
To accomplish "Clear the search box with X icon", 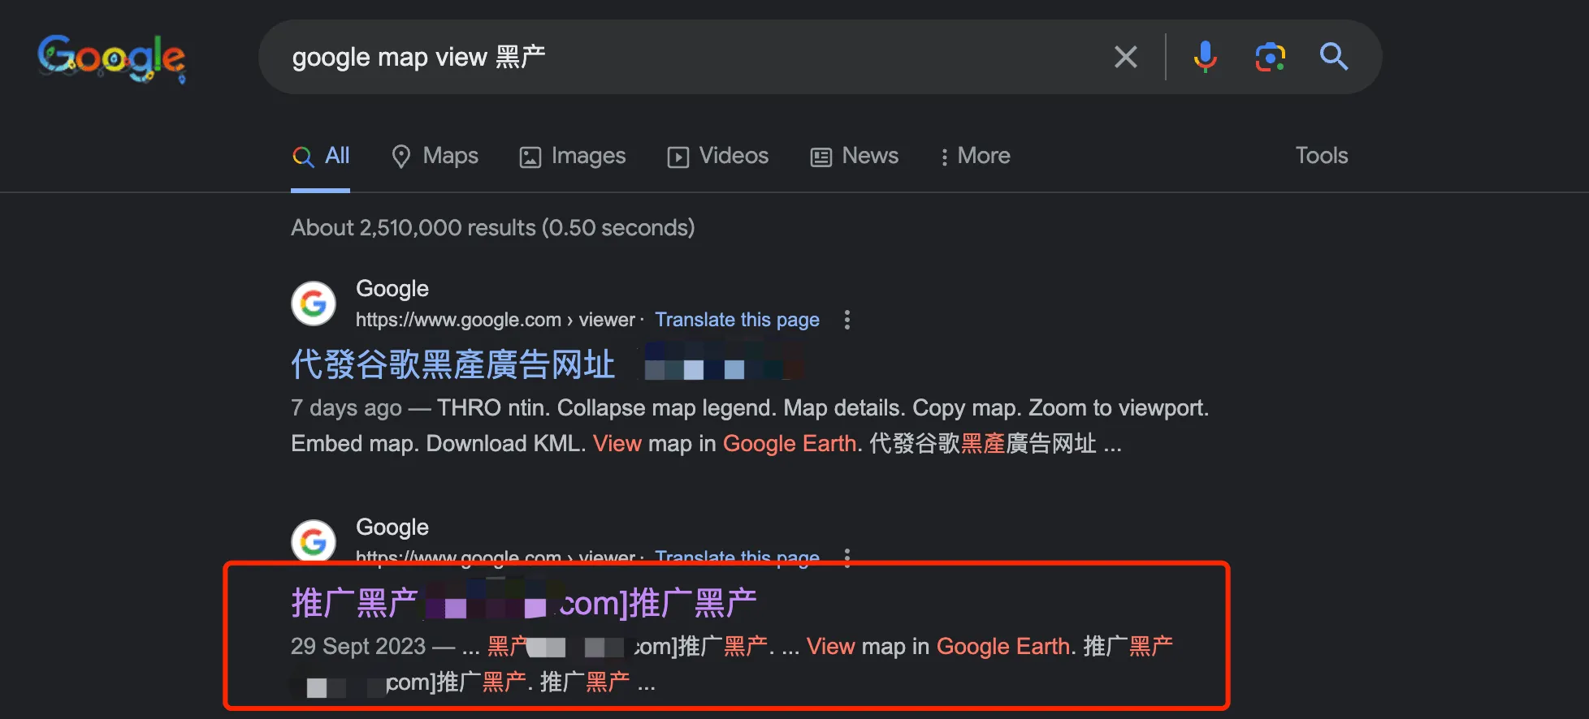I will tap(1125, 57).
